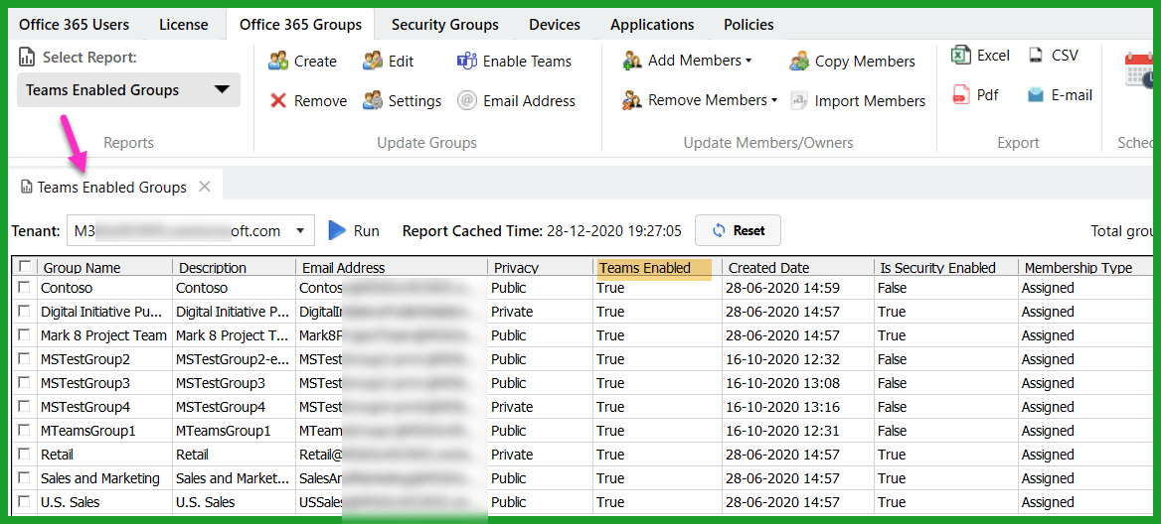Open the Applications tab
The image size is (1161, 524).
click(x=652, y=25)
